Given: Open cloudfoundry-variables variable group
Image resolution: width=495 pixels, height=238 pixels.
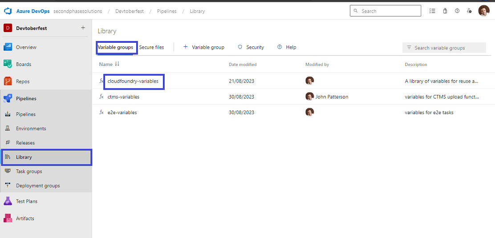Looking at the screenshot, I should click(x=133, y=81).
